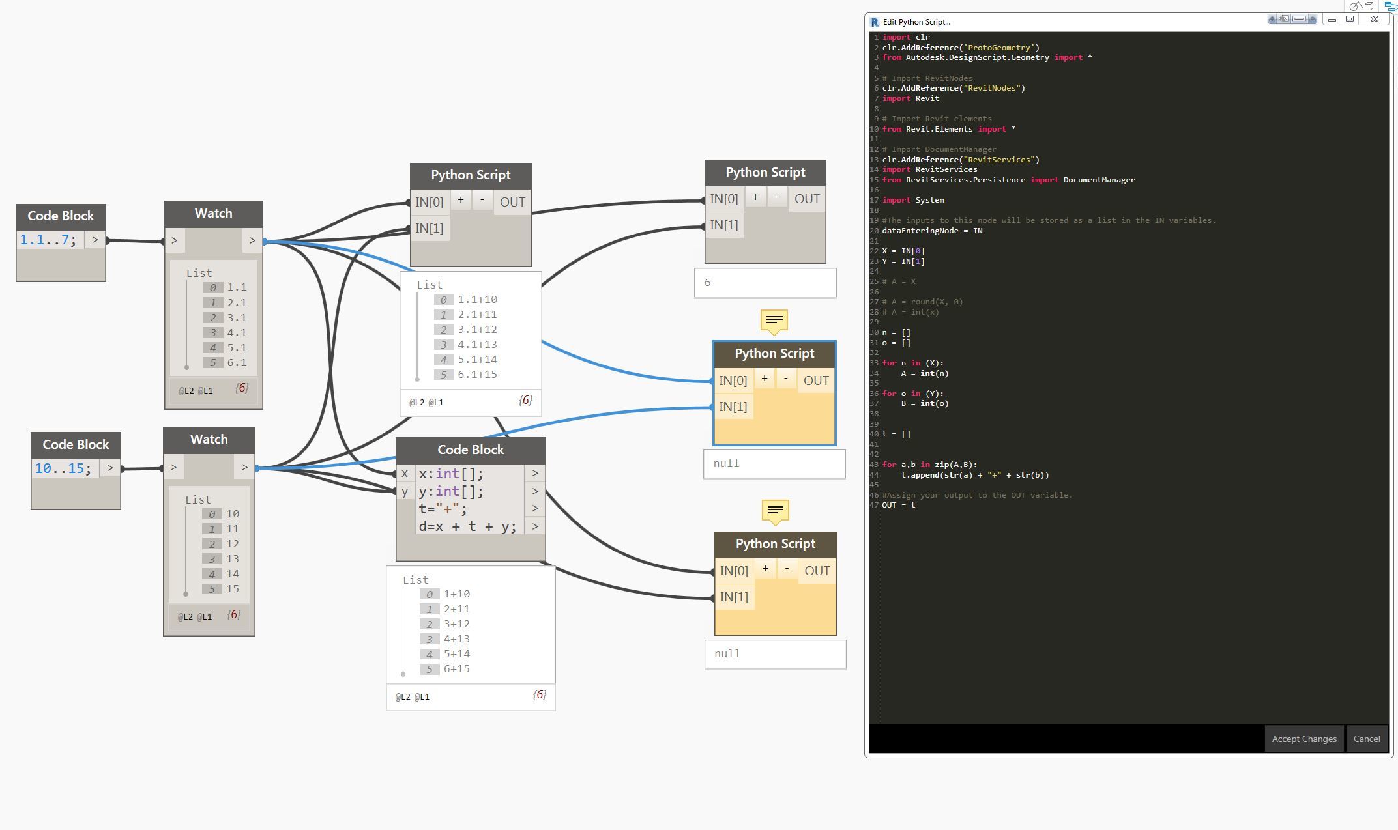The height and width of the screenshot is (830, 1398).
Task: Click output arrow of the 10..15 Code Block
Action: (110, 468)
